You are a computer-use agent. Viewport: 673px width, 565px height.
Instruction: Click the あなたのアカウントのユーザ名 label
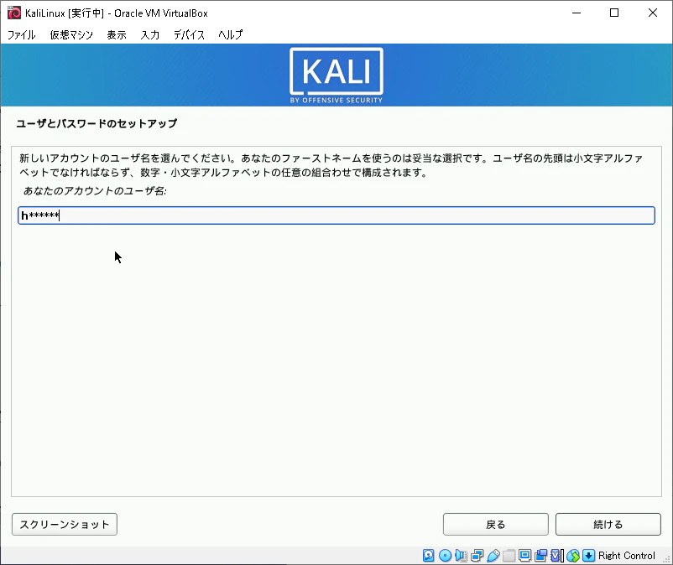click(95, 191)
